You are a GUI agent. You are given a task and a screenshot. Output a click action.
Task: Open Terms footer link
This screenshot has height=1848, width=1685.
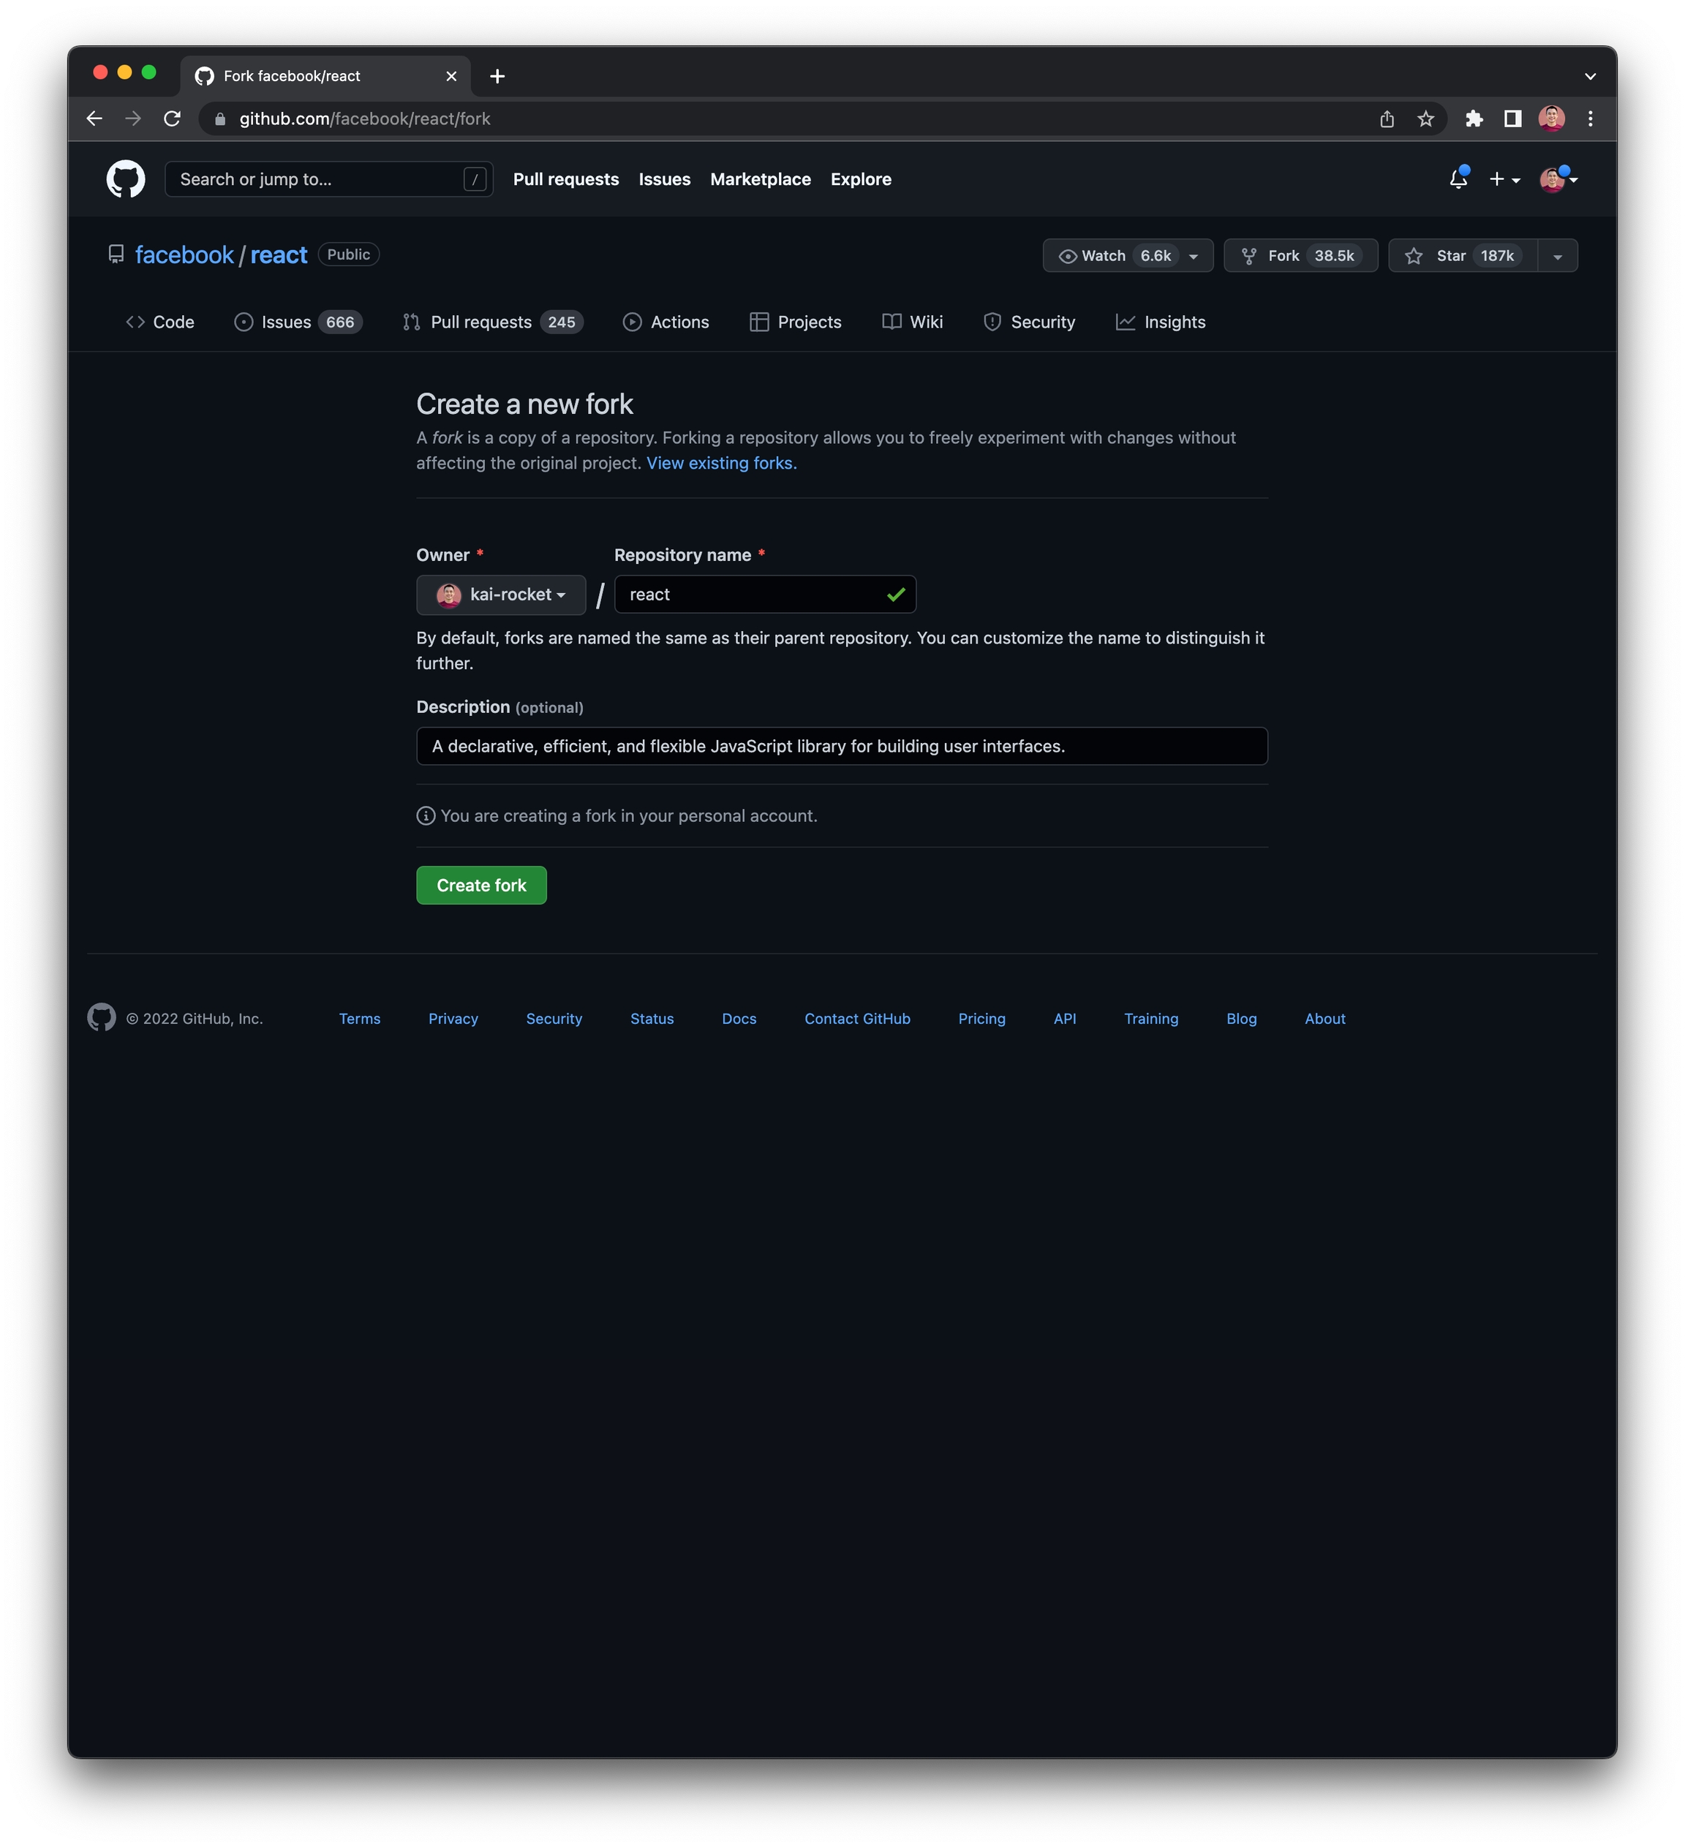[359, 1019]
